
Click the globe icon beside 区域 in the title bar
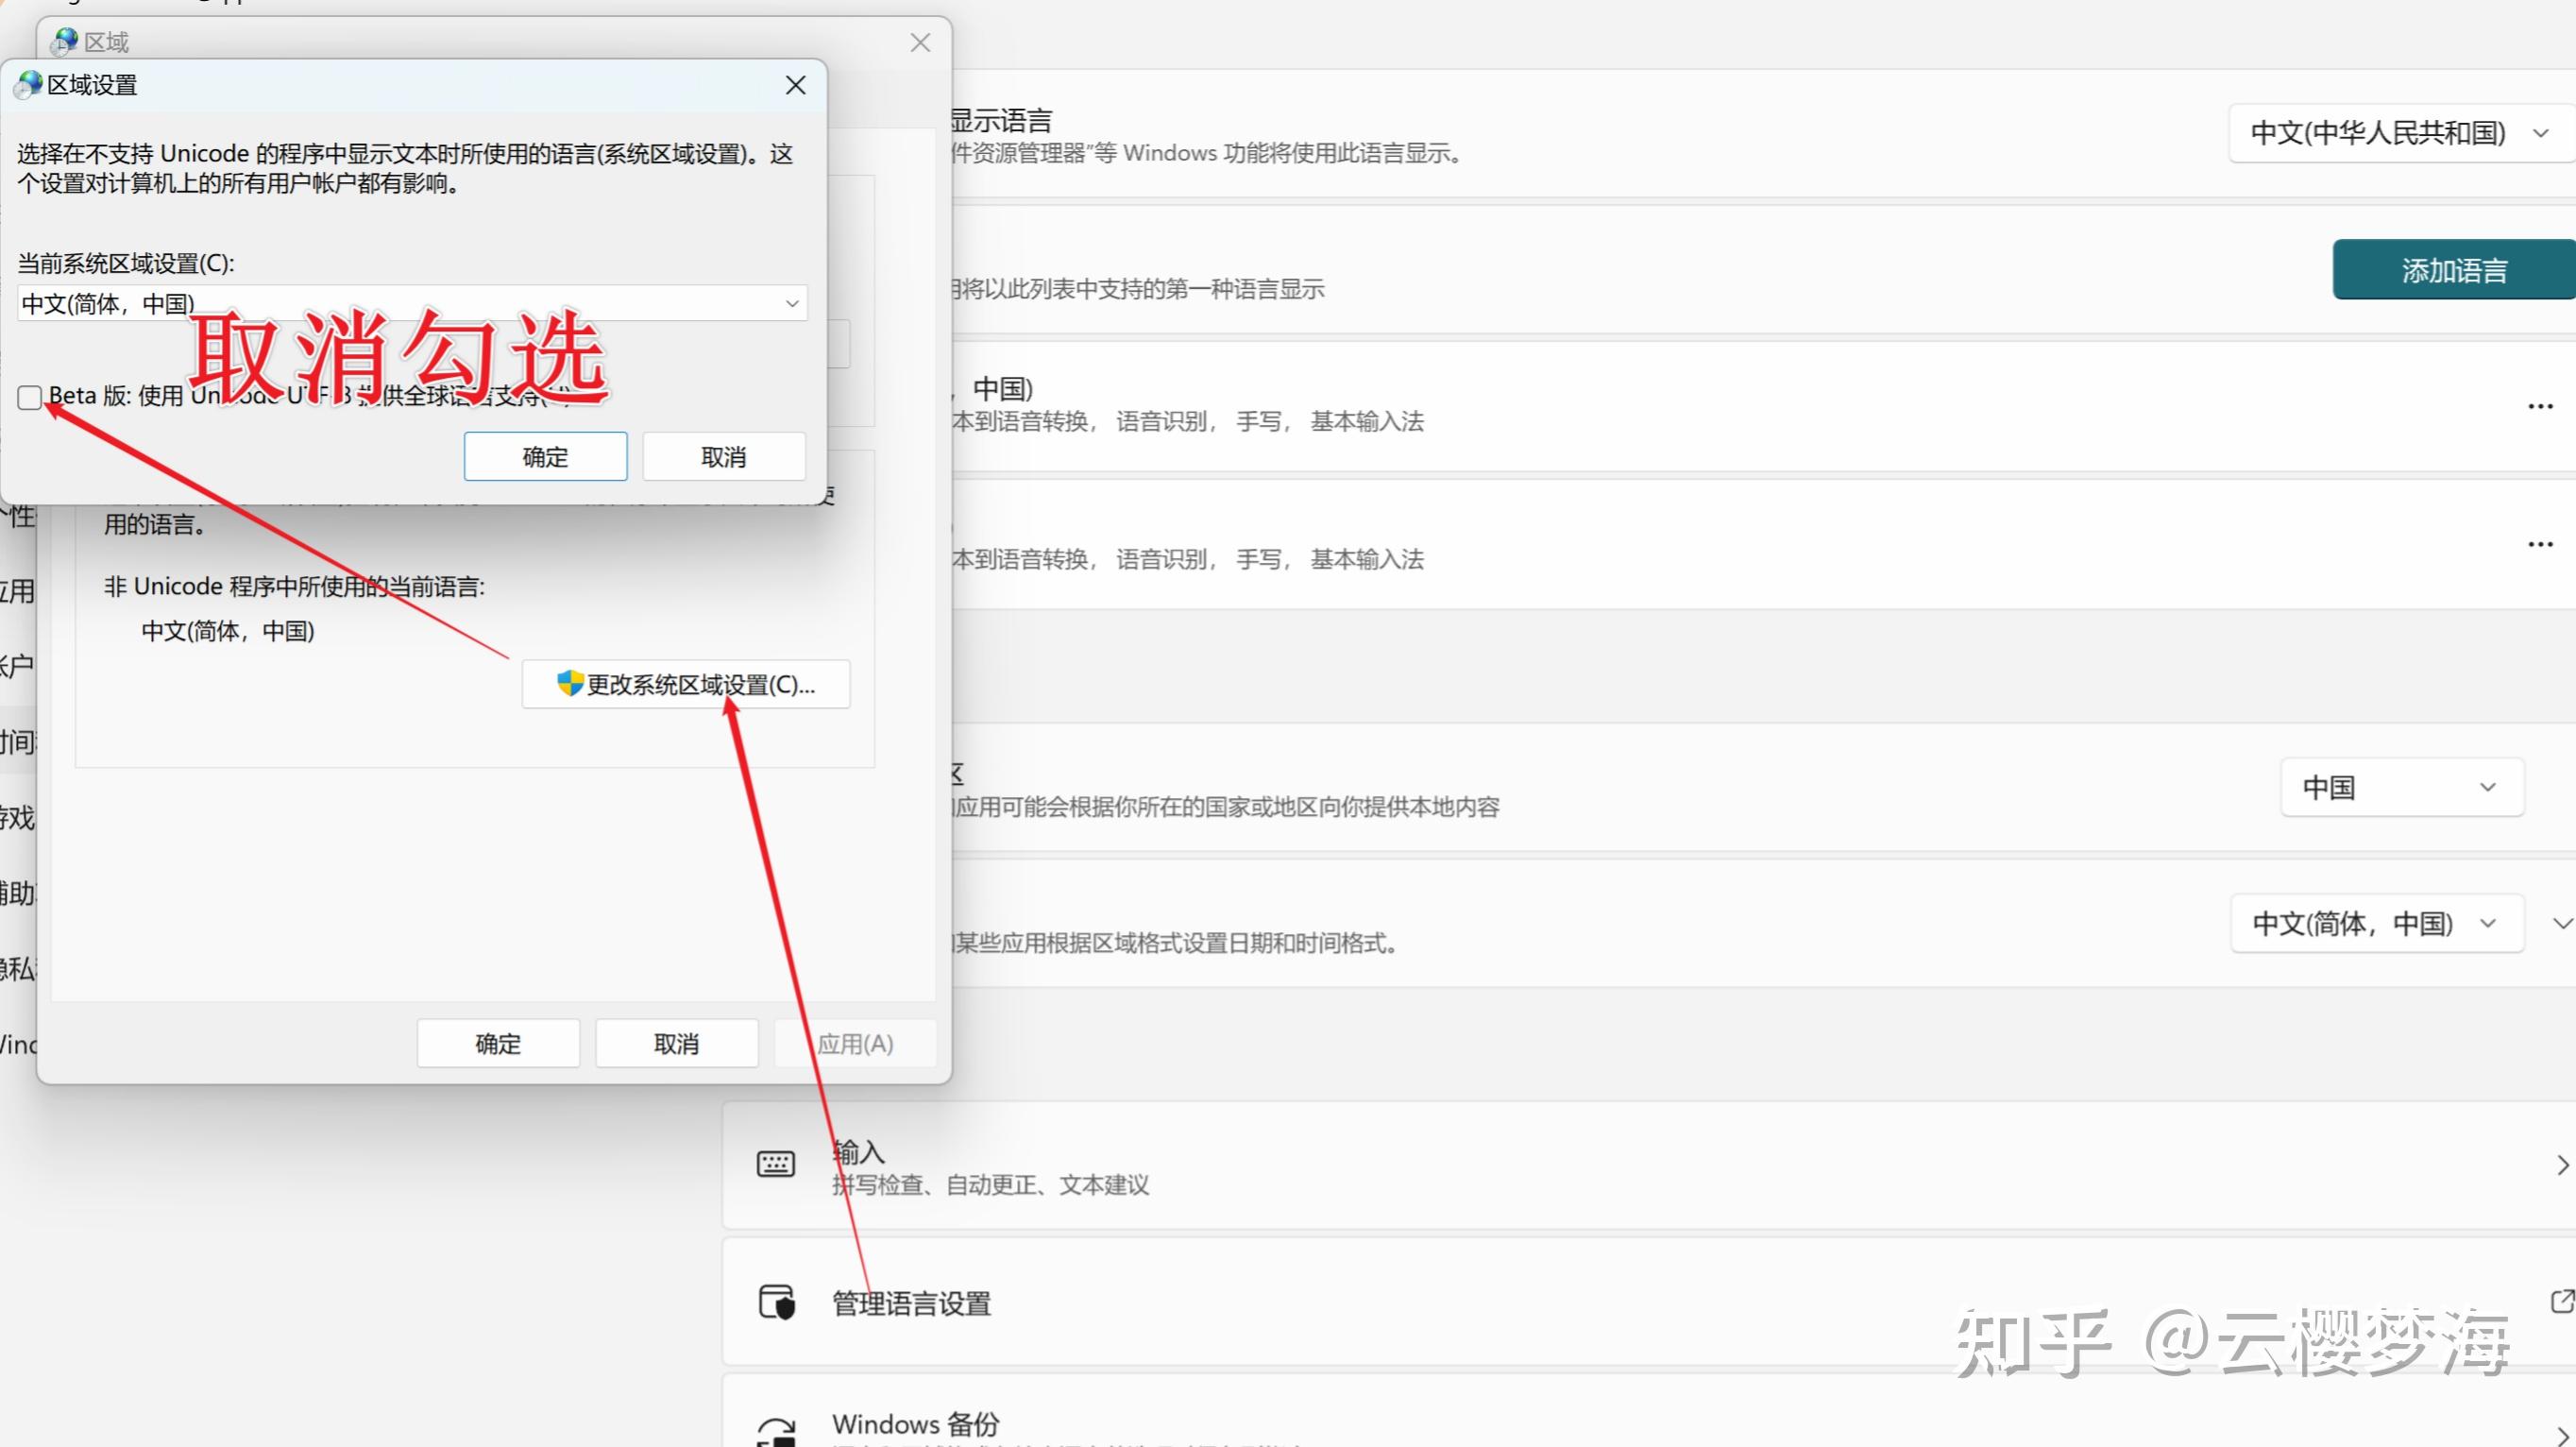(x=65, y=41)
